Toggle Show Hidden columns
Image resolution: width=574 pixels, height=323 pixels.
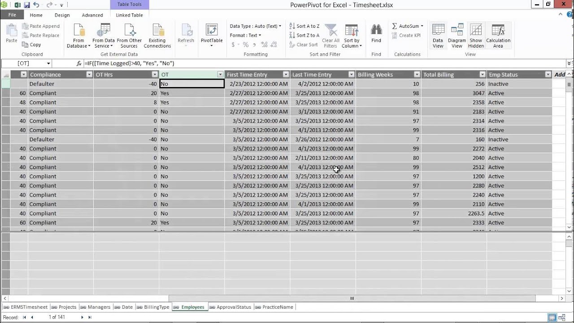point(476,36)
